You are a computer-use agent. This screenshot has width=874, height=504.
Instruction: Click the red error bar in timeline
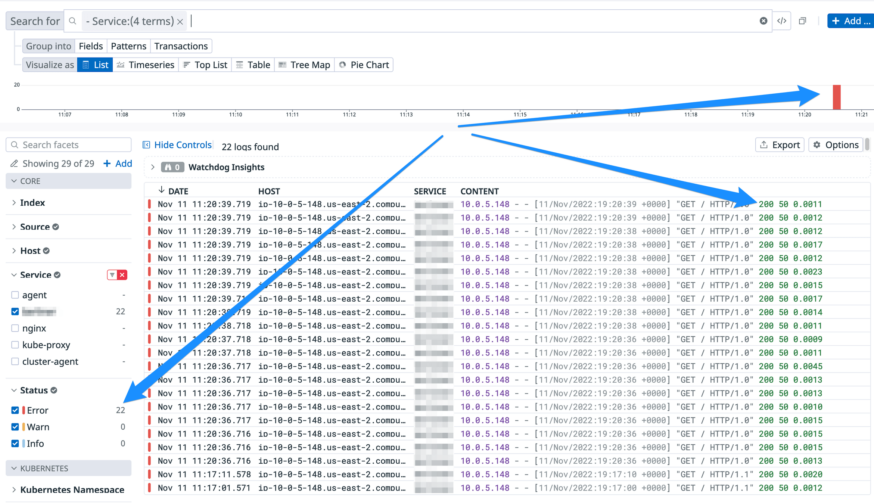(837, 97)
